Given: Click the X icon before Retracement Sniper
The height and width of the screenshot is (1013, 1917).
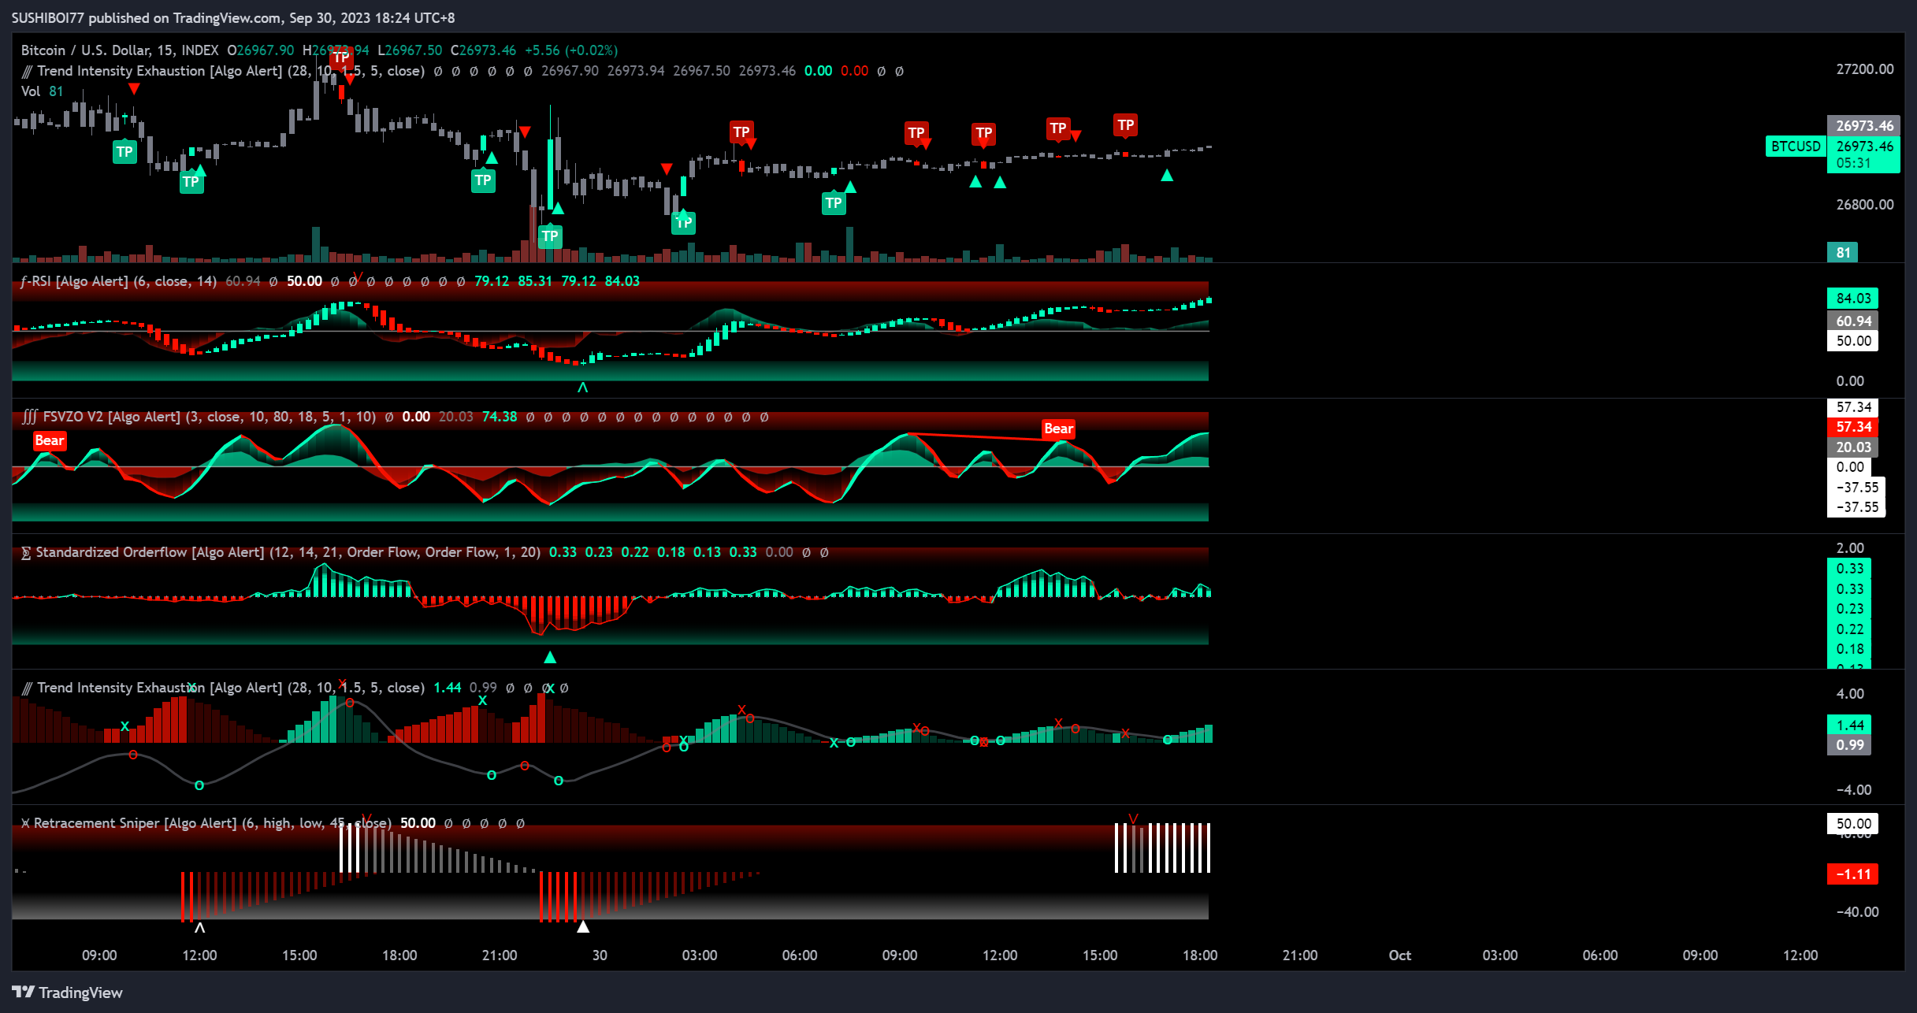Looking at the screenshot, I should pos(25,823).
